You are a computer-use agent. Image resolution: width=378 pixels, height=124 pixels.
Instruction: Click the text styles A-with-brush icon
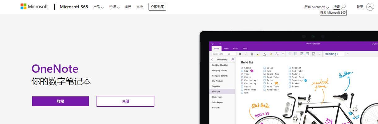(x=277, y=54)
